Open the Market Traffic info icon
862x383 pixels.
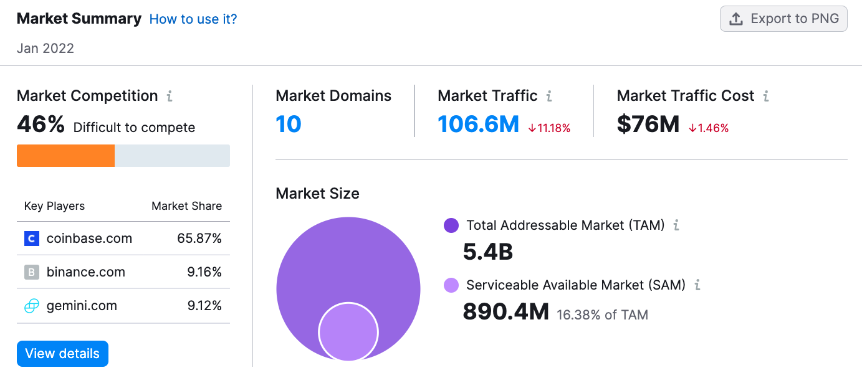[x=549, y=96]
